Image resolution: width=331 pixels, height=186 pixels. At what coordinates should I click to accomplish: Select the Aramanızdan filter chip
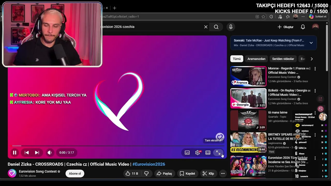pyautogui.click(x=256, y=59)
